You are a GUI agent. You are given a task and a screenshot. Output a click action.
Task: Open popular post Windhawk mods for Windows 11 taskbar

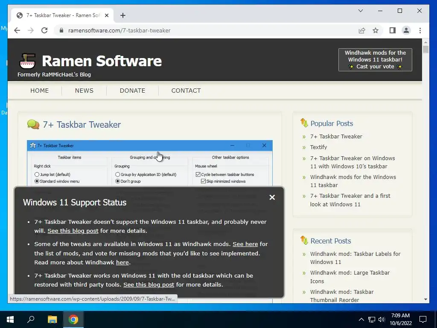pos(353,181)
